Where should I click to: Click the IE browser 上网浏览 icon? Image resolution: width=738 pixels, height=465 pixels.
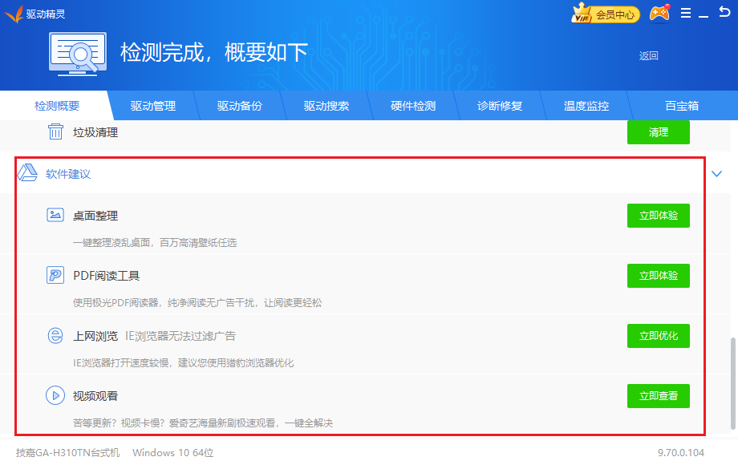55,335
